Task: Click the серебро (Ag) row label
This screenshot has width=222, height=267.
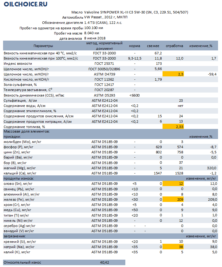Action: point(20,226)
